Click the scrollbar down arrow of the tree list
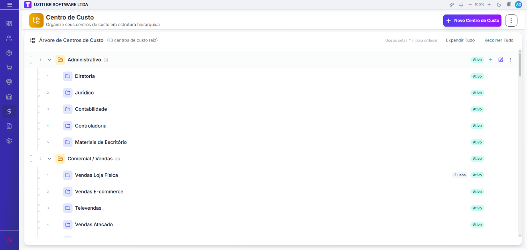The image size is (527, 250). click(x=520, y=236)
